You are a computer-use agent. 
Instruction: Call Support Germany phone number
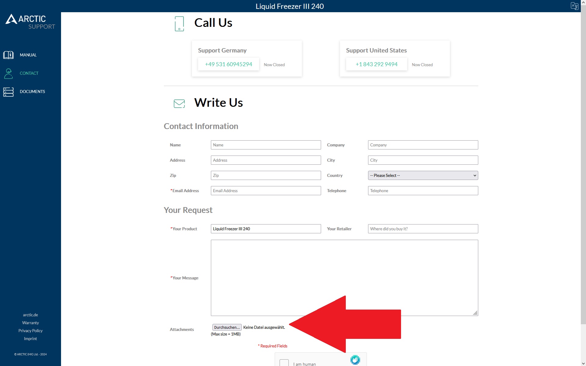click(x=228, y=64)
